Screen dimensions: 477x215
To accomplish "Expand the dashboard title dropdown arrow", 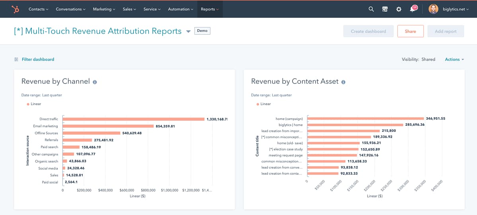I will pos(188,31).
